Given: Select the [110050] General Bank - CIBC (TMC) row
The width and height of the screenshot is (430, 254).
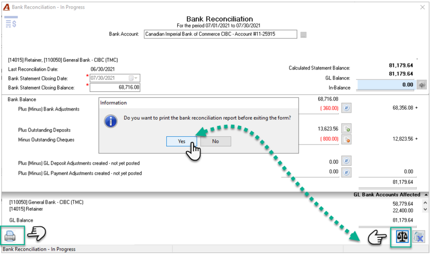Looking at the screenshot, I should tap(46, 203).
